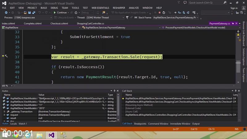
Task: Open the Autos window options dropdown arrow
Action: 111,91
